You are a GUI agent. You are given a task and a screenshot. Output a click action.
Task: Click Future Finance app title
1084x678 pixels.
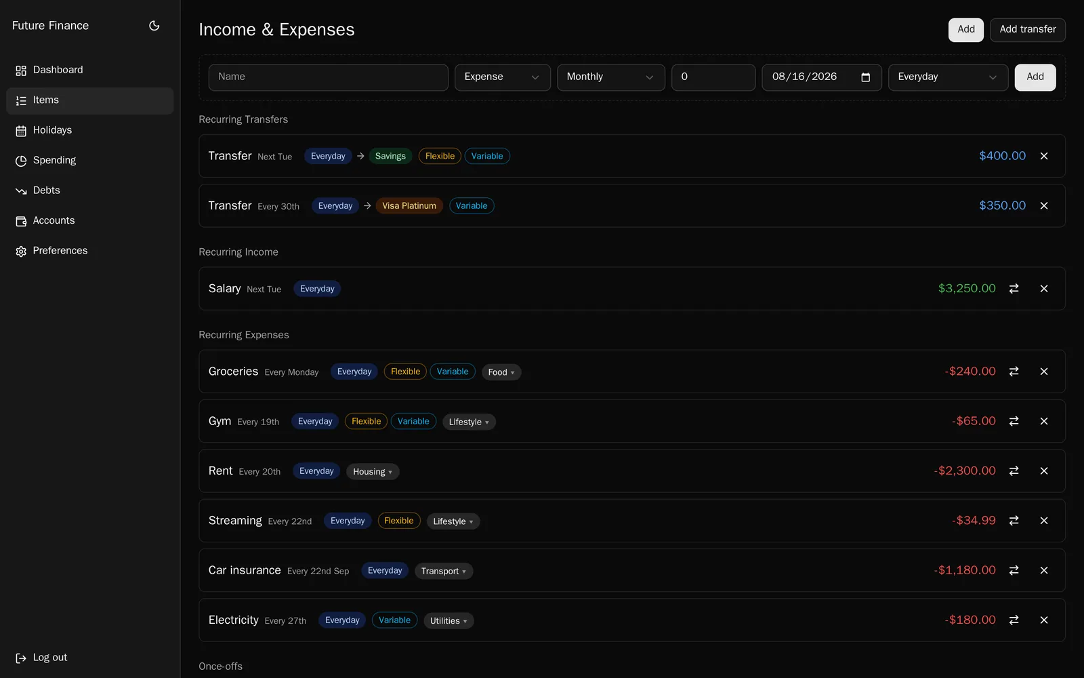[x=50, y=26]
